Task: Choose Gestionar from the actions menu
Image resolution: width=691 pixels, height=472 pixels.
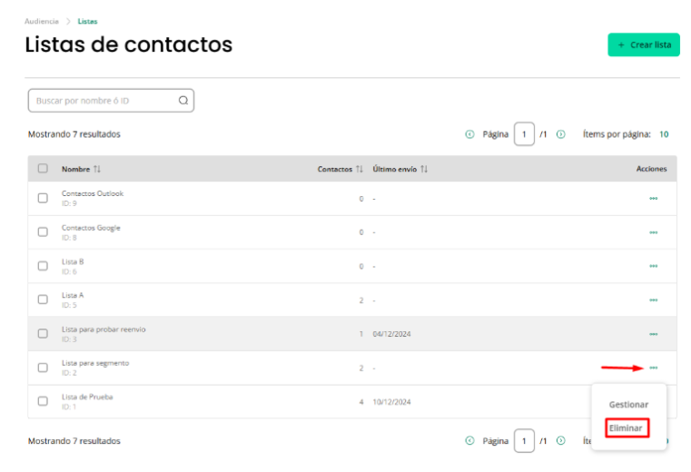Action: [628, 405]
